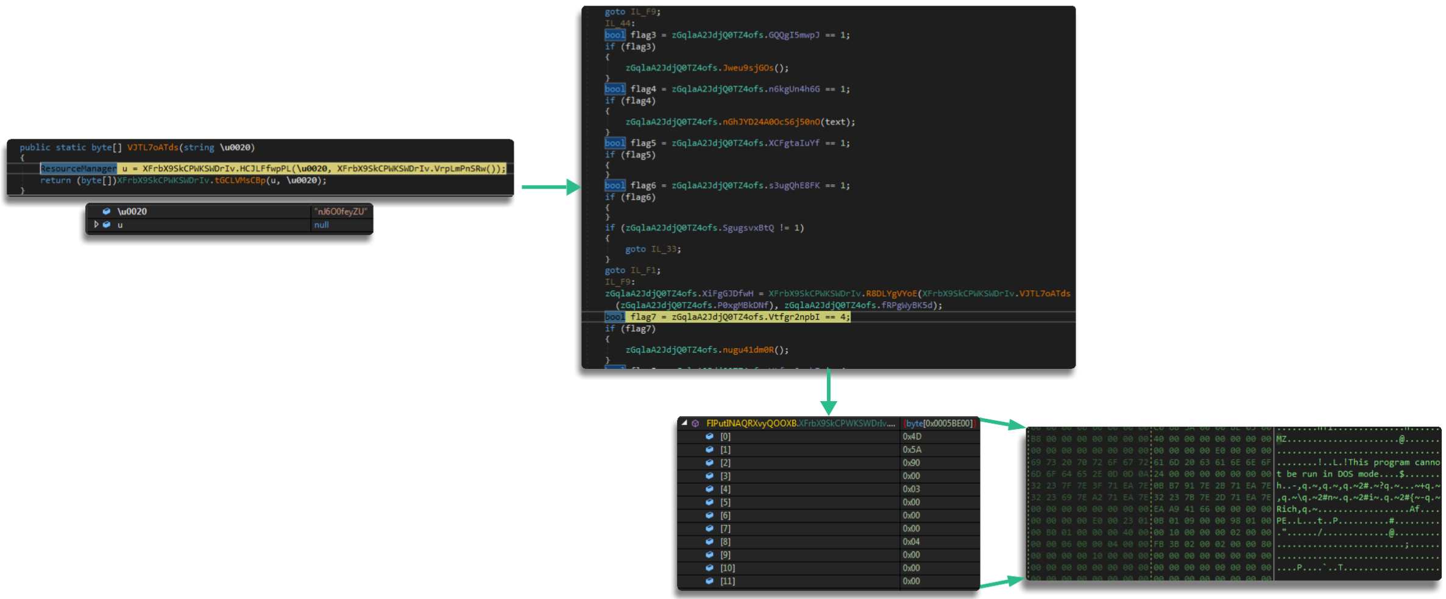Click the field icon beside the \u0020 local
1446x599 pixels.
click(x=107, y=211)
